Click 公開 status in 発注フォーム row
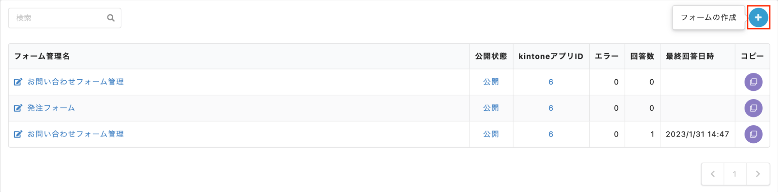 [491, 108]
